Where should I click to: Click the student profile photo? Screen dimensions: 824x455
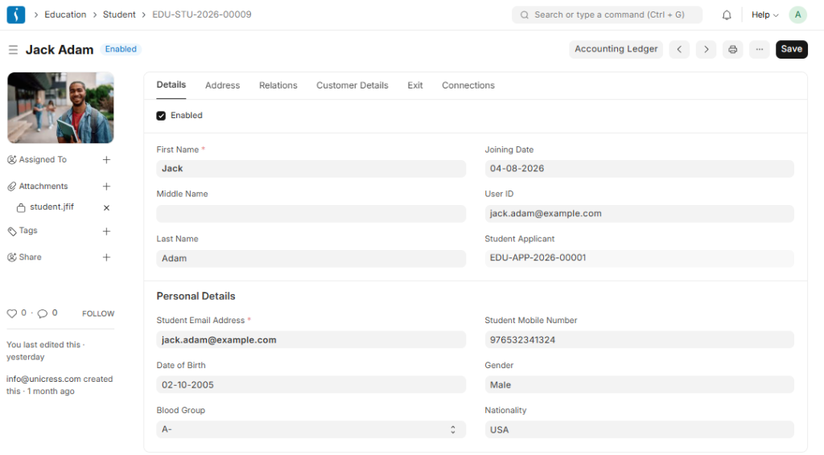pyautogui.click(x=60, y=108)
